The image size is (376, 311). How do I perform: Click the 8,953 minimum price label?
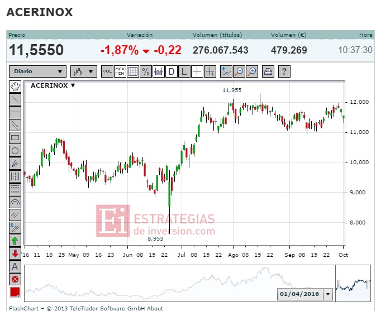[155, 238]
